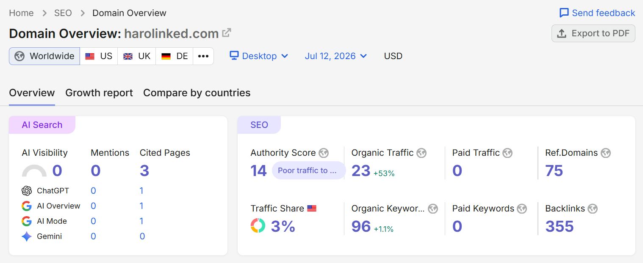
Task: Click the SEO card label
Action: pos(259,125)
